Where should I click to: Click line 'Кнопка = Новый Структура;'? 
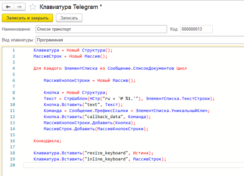pos(75,93)
